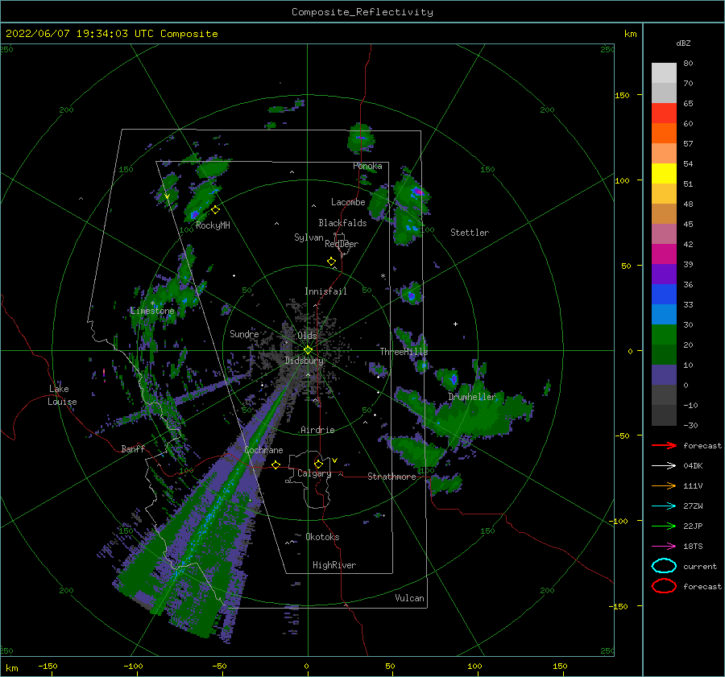725x677 pixels.
Task: Click the ThreeHills town label
Action: 404,352
